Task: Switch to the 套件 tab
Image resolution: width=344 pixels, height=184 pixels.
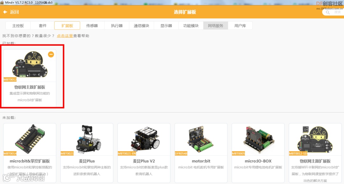Action: [43, 26]
